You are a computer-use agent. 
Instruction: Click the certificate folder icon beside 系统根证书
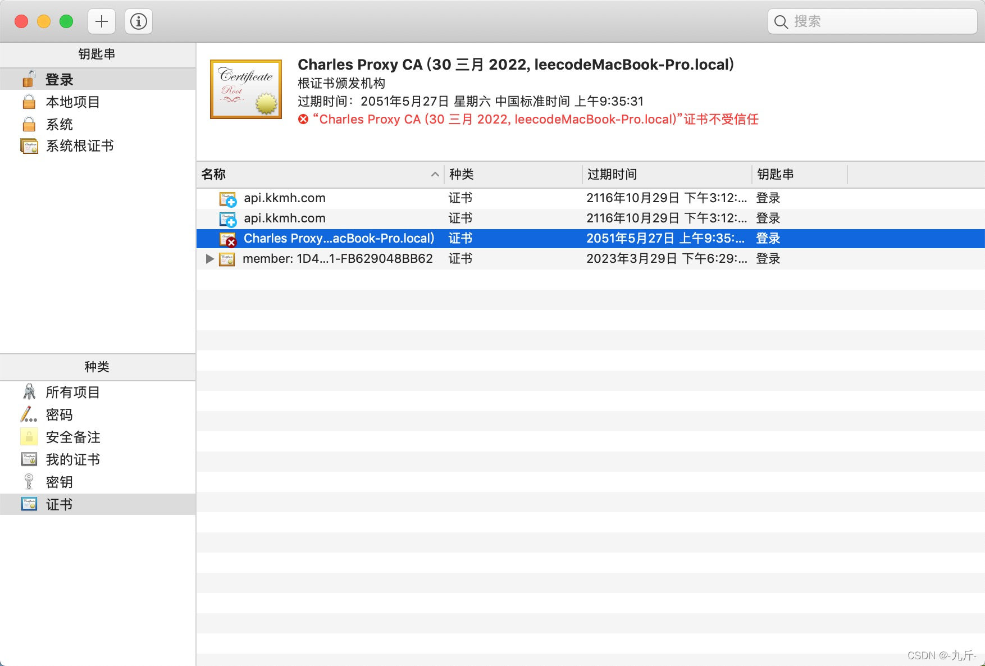29,146
